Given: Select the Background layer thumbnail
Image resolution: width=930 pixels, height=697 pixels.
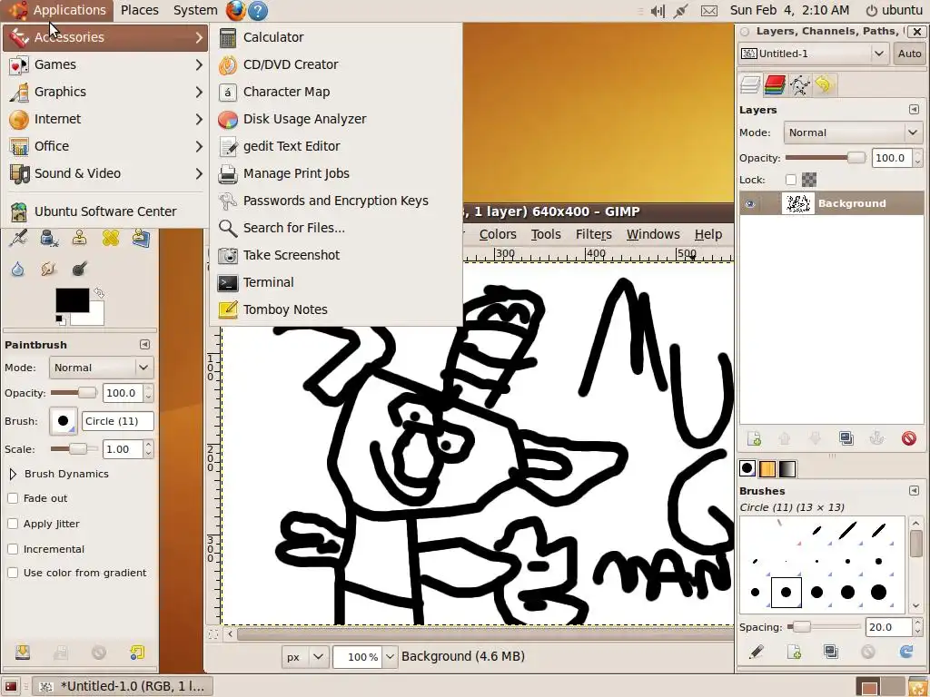Looking at the screenshot, I should [797, 203].
